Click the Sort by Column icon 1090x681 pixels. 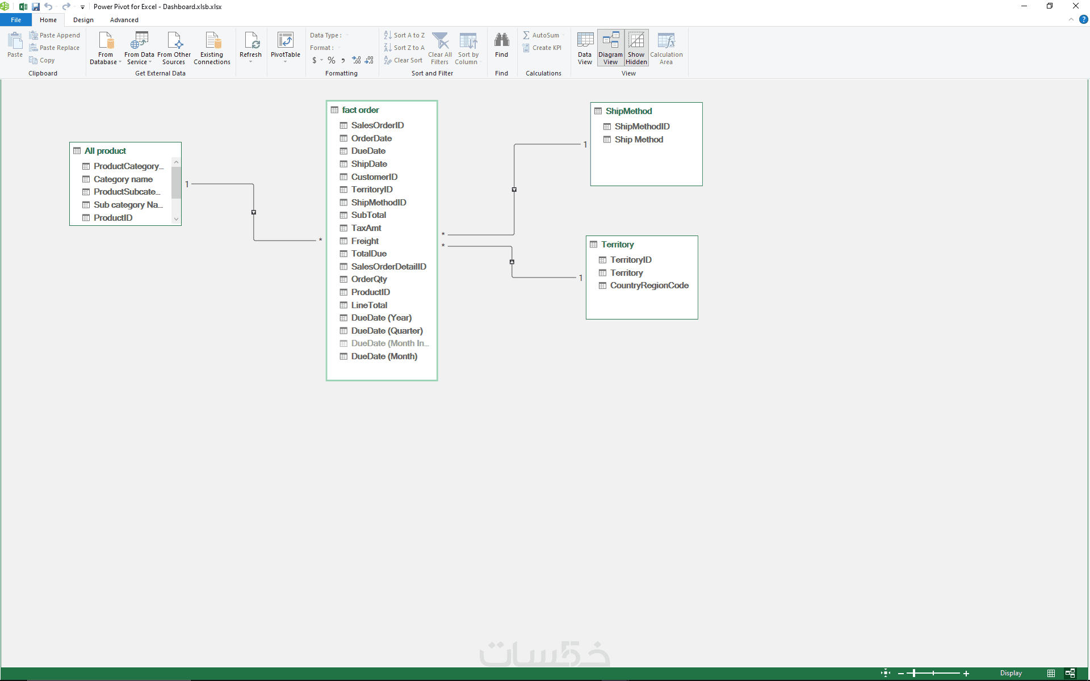point(467,48)
